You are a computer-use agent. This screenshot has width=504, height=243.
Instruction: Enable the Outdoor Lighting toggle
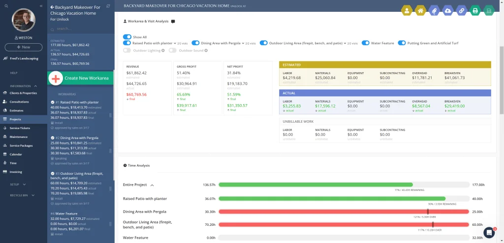tap(127, 51)
